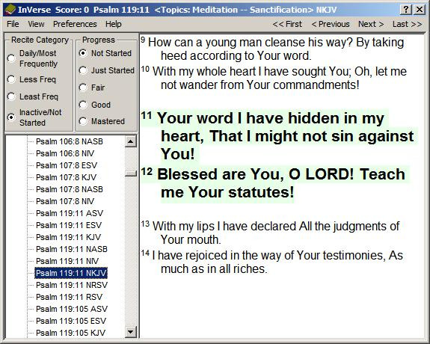The image size is (430, 344).
Task: Click verse 9 text 'How can a young man'
Action: pyautogui.click(x=205, y=43)
